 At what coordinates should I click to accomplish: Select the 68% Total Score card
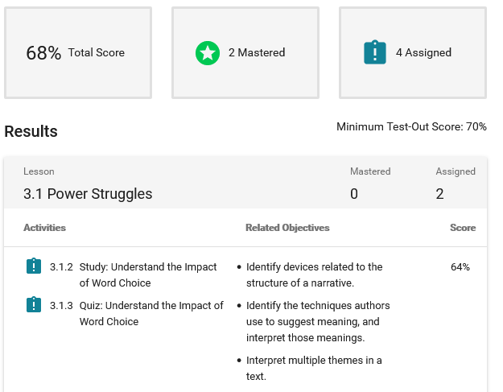coord(78,53)
